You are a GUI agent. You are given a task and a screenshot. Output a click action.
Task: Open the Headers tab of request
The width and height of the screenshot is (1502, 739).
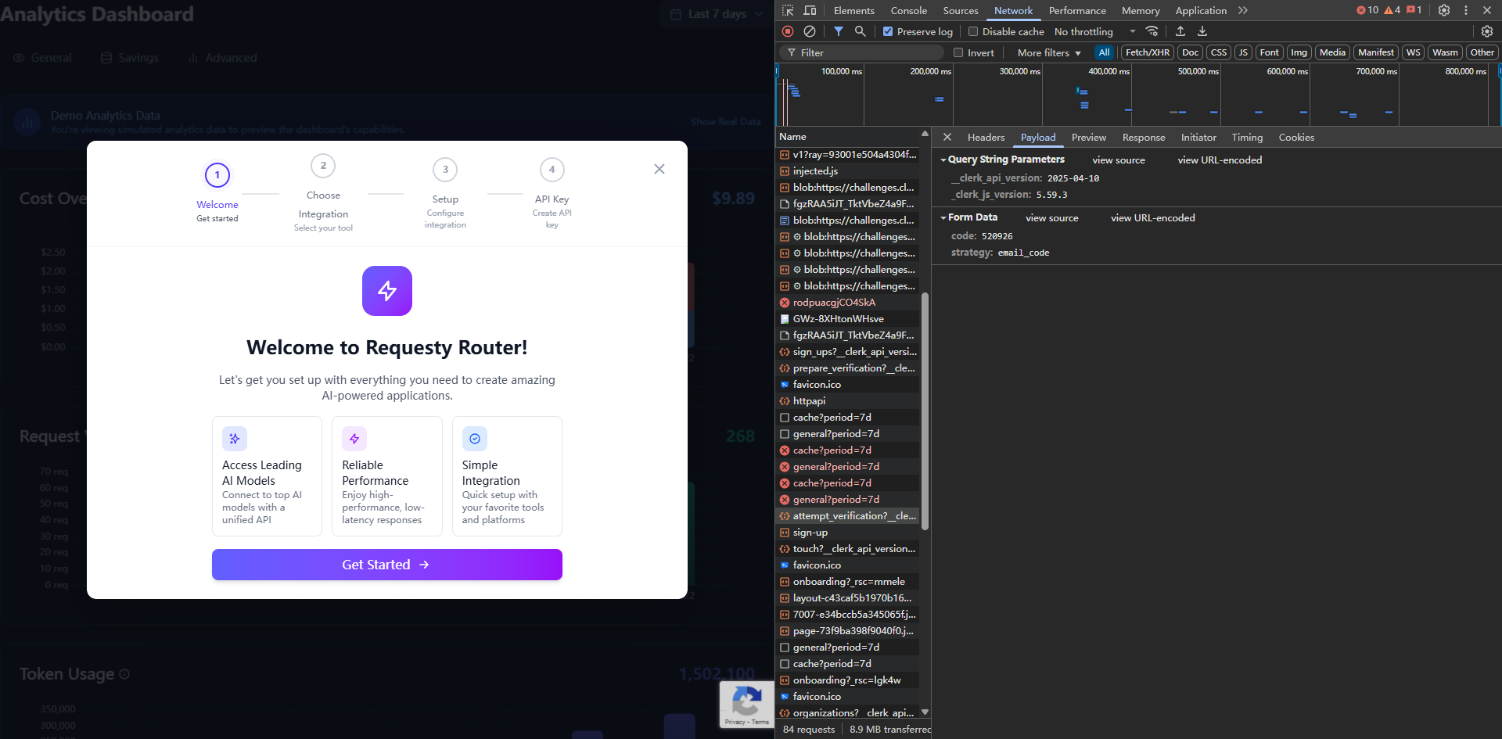pyautogui.click(x=986, y=137)
